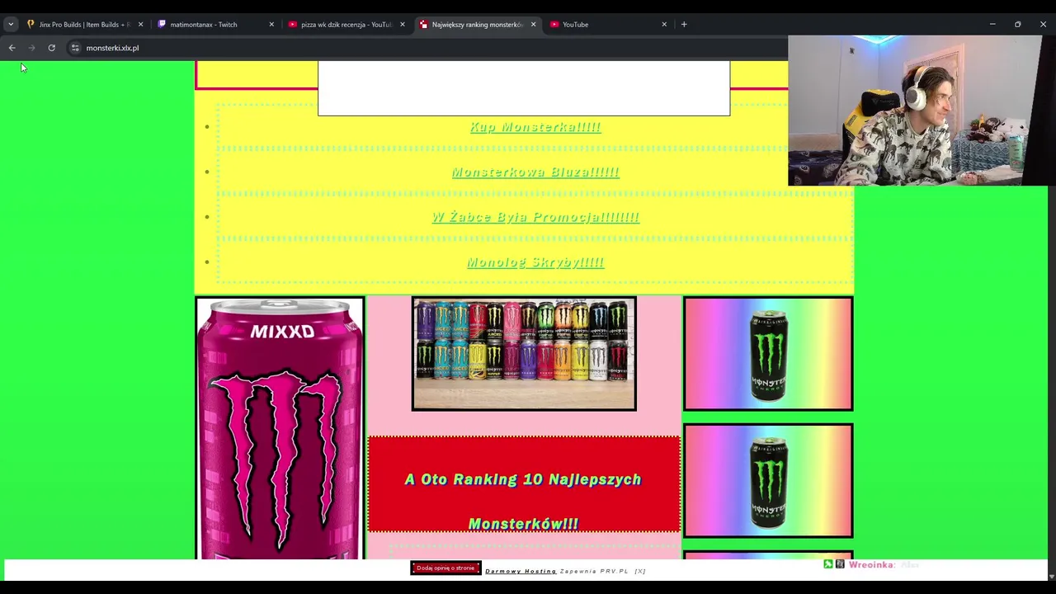1056x594 pixels.
Task: Restore down the browser window
Action: click(x=1017, y=25)
